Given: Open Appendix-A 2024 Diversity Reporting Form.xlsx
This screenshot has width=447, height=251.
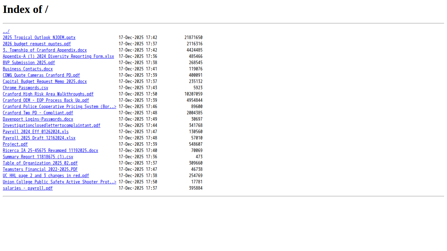Looking at the screenshot, I should (x=58, y=56).
